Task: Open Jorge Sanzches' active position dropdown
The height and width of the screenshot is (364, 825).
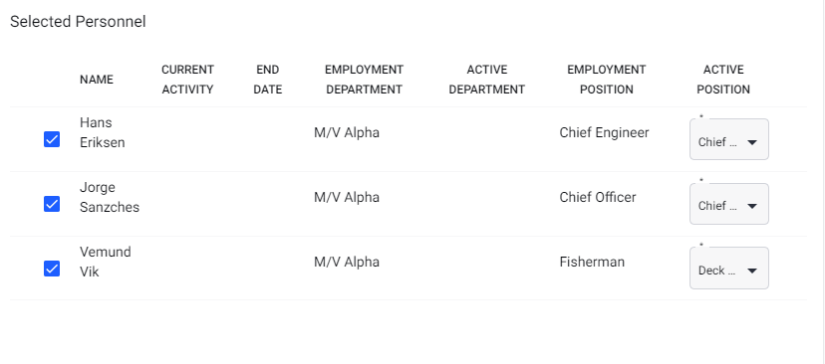Action: pyautogui.click(x=728, y=204)
